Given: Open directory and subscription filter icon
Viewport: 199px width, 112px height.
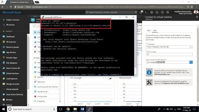Looking at the screenshot, I should tap(168, 12).
